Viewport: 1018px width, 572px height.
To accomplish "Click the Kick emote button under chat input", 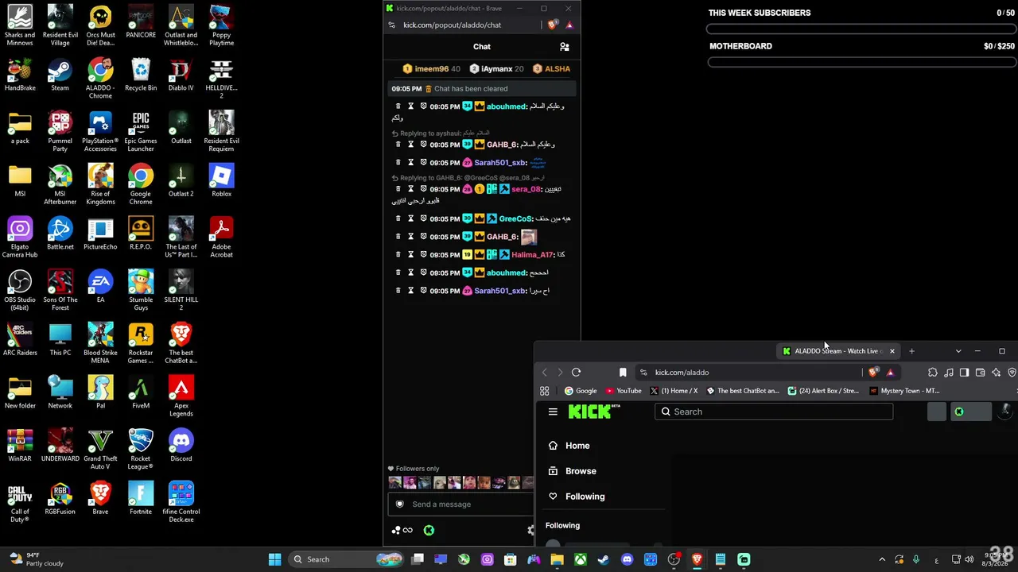I will 429,530.
